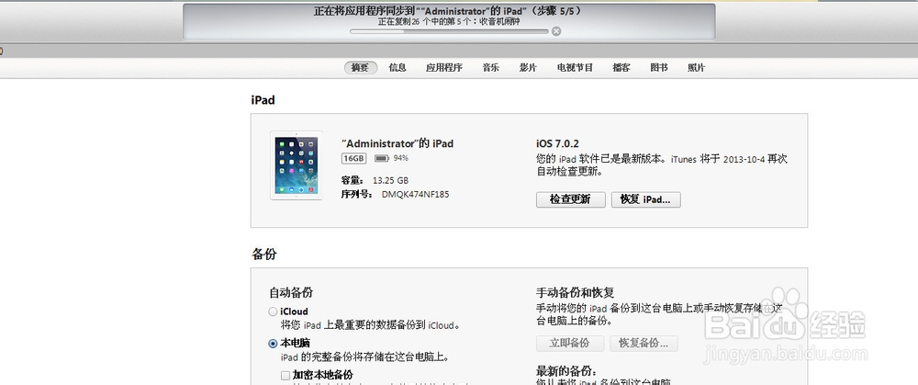The width and height of the screenshot is (918, 385).
Task: Switch to the 播客 tab
Action: point(621,67)
